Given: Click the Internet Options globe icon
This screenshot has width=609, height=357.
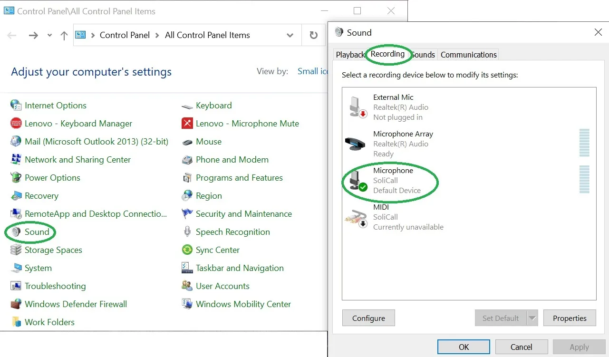Looking at the screenshot, I should (16, 106).
